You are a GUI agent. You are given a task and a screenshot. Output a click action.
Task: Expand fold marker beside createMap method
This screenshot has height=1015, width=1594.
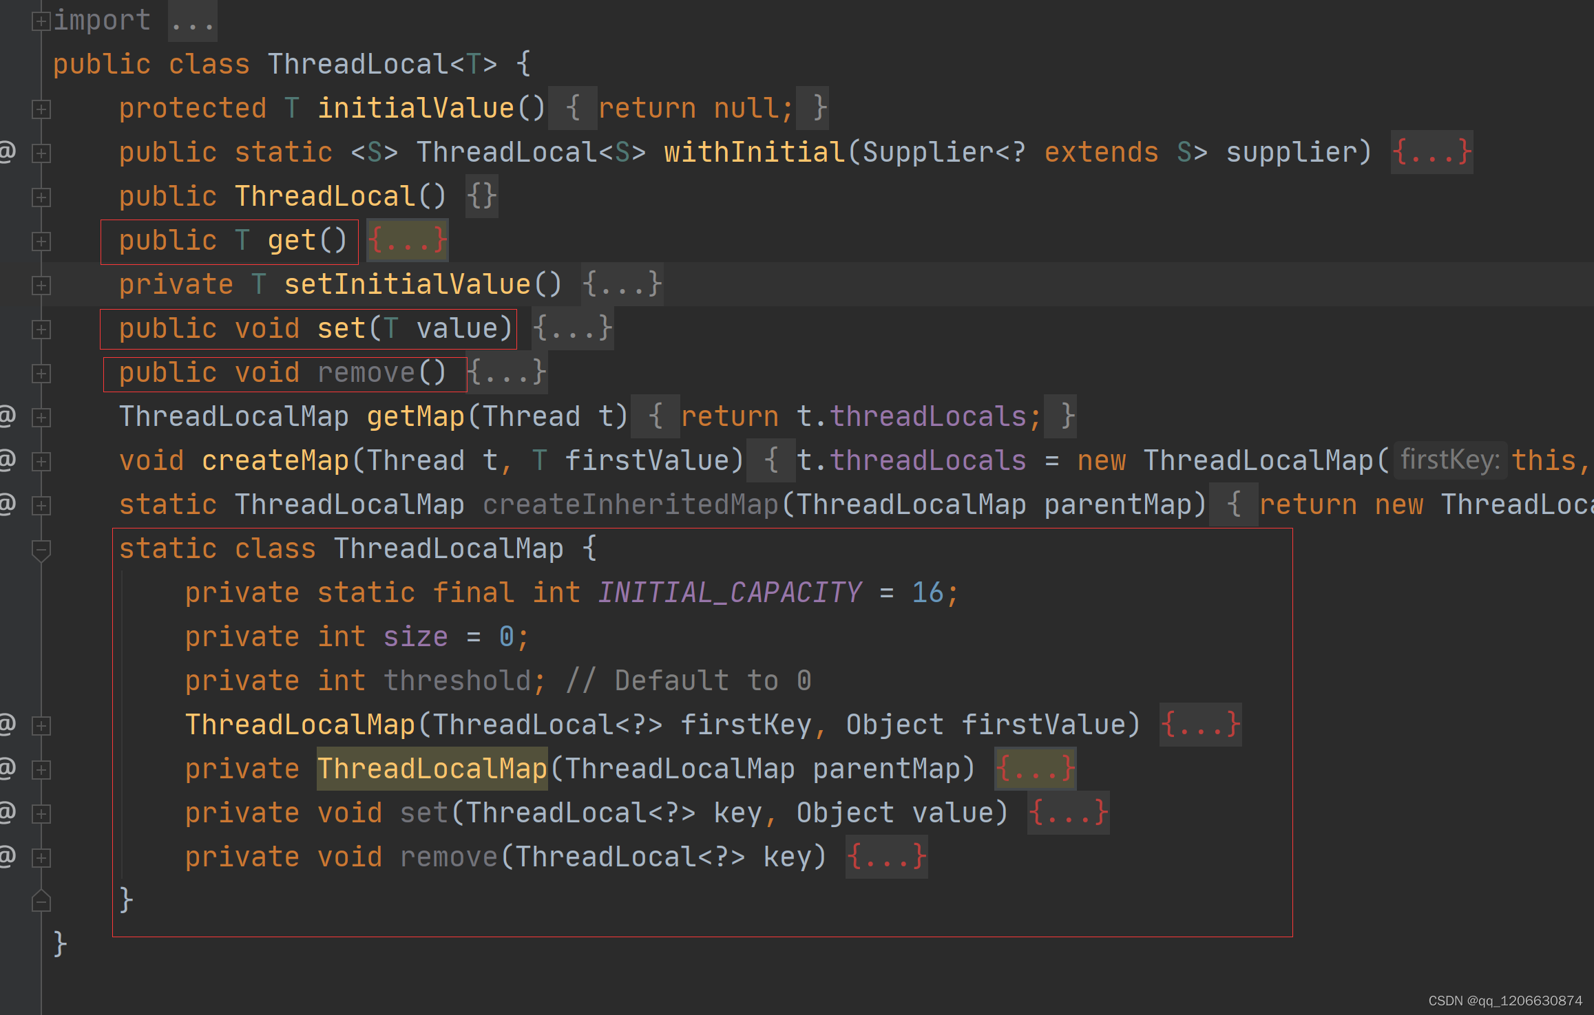[41, 462]
